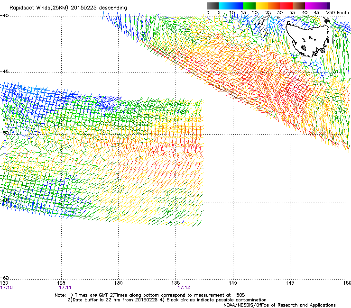This screenshot has height=308, width=351.
Task: Click the purple 17:12 time label
Action: coord(184,288)
